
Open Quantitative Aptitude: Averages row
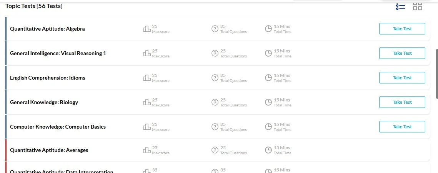tap(218, 150)
